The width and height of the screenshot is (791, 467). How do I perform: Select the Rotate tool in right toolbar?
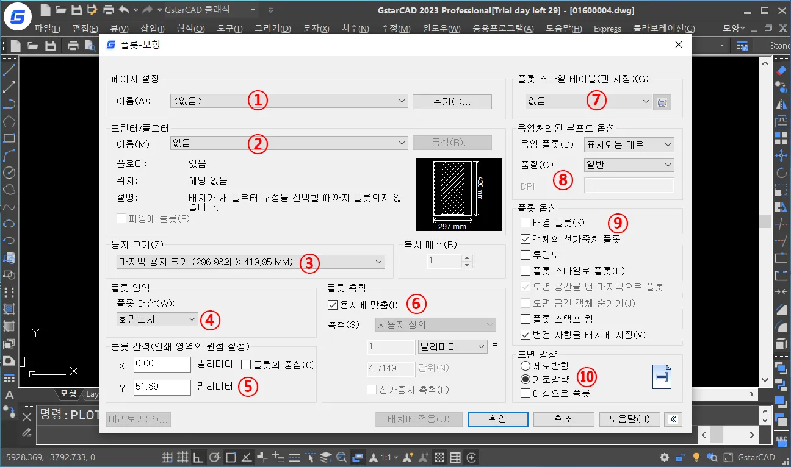tap(781, 173)
